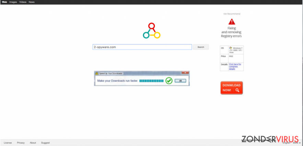This screenshot has width=303, height=146.
Task: Click the red warning triangle icon
Action: (232, 22)
